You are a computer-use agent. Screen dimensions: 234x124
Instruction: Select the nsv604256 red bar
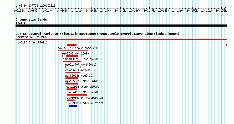click(x=77, y=95)
